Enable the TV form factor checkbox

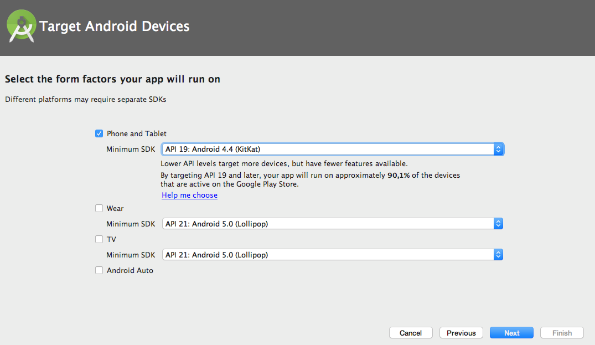pos(99,240)
